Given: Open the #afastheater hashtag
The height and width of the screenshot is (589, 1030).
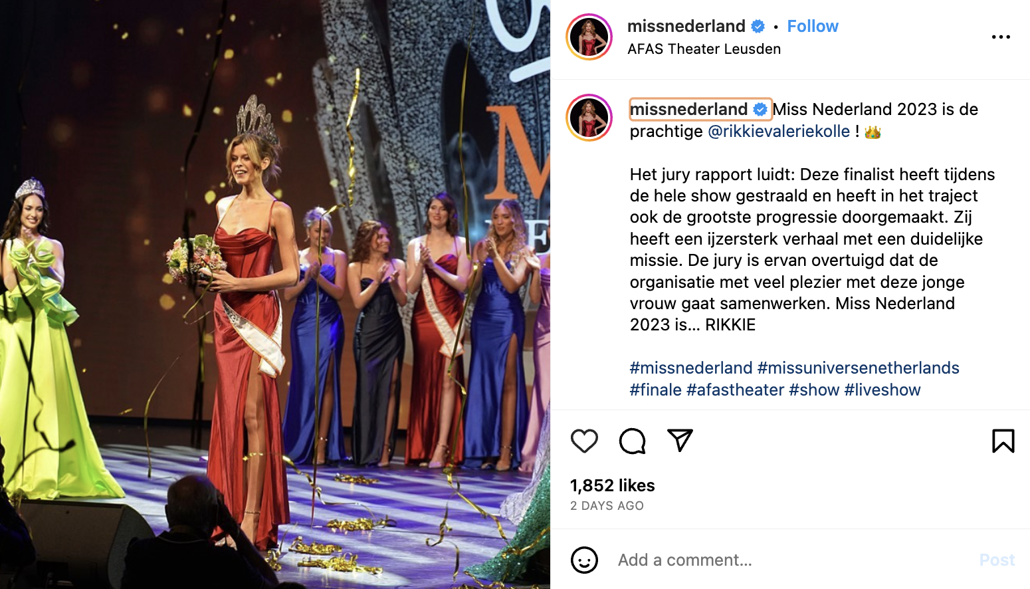Looking at the screenshot, I should click(x=735, y=390).
